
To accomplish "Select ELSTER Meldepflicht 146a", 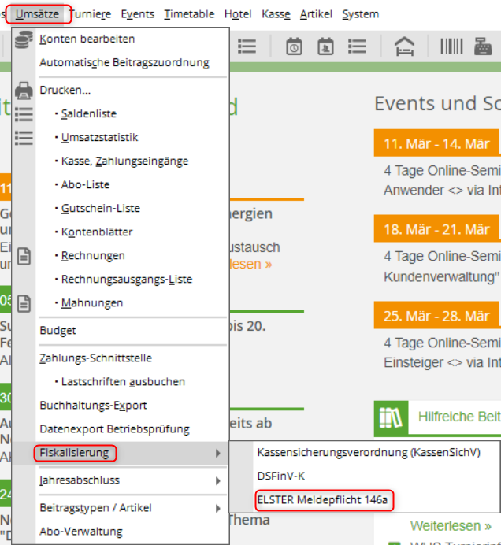I will (x=323, y=500).
